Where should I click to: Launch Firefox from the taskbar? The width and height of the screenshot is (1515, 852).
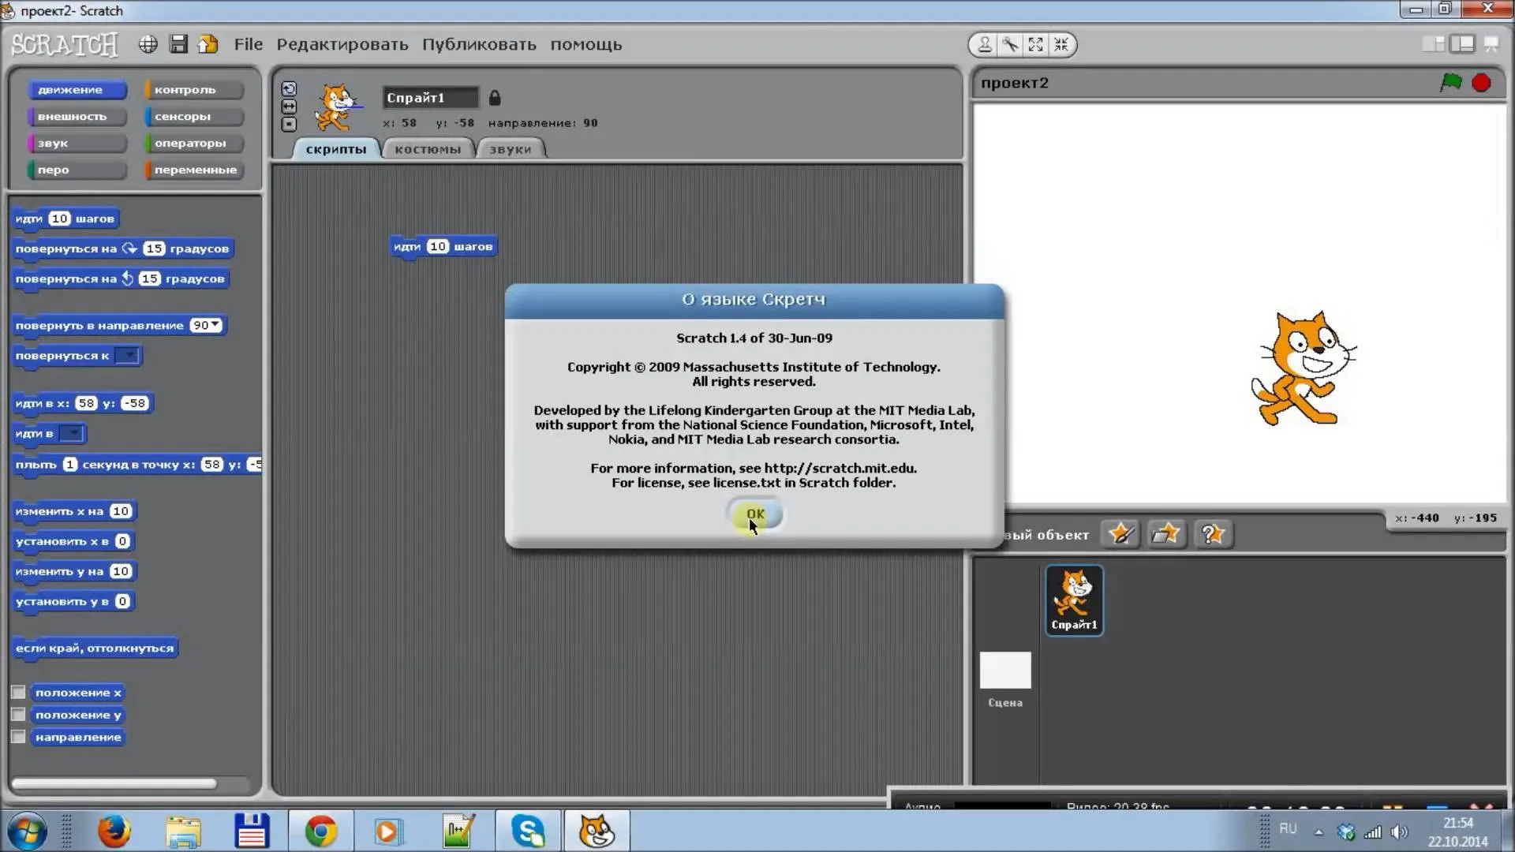click(114, 831)
